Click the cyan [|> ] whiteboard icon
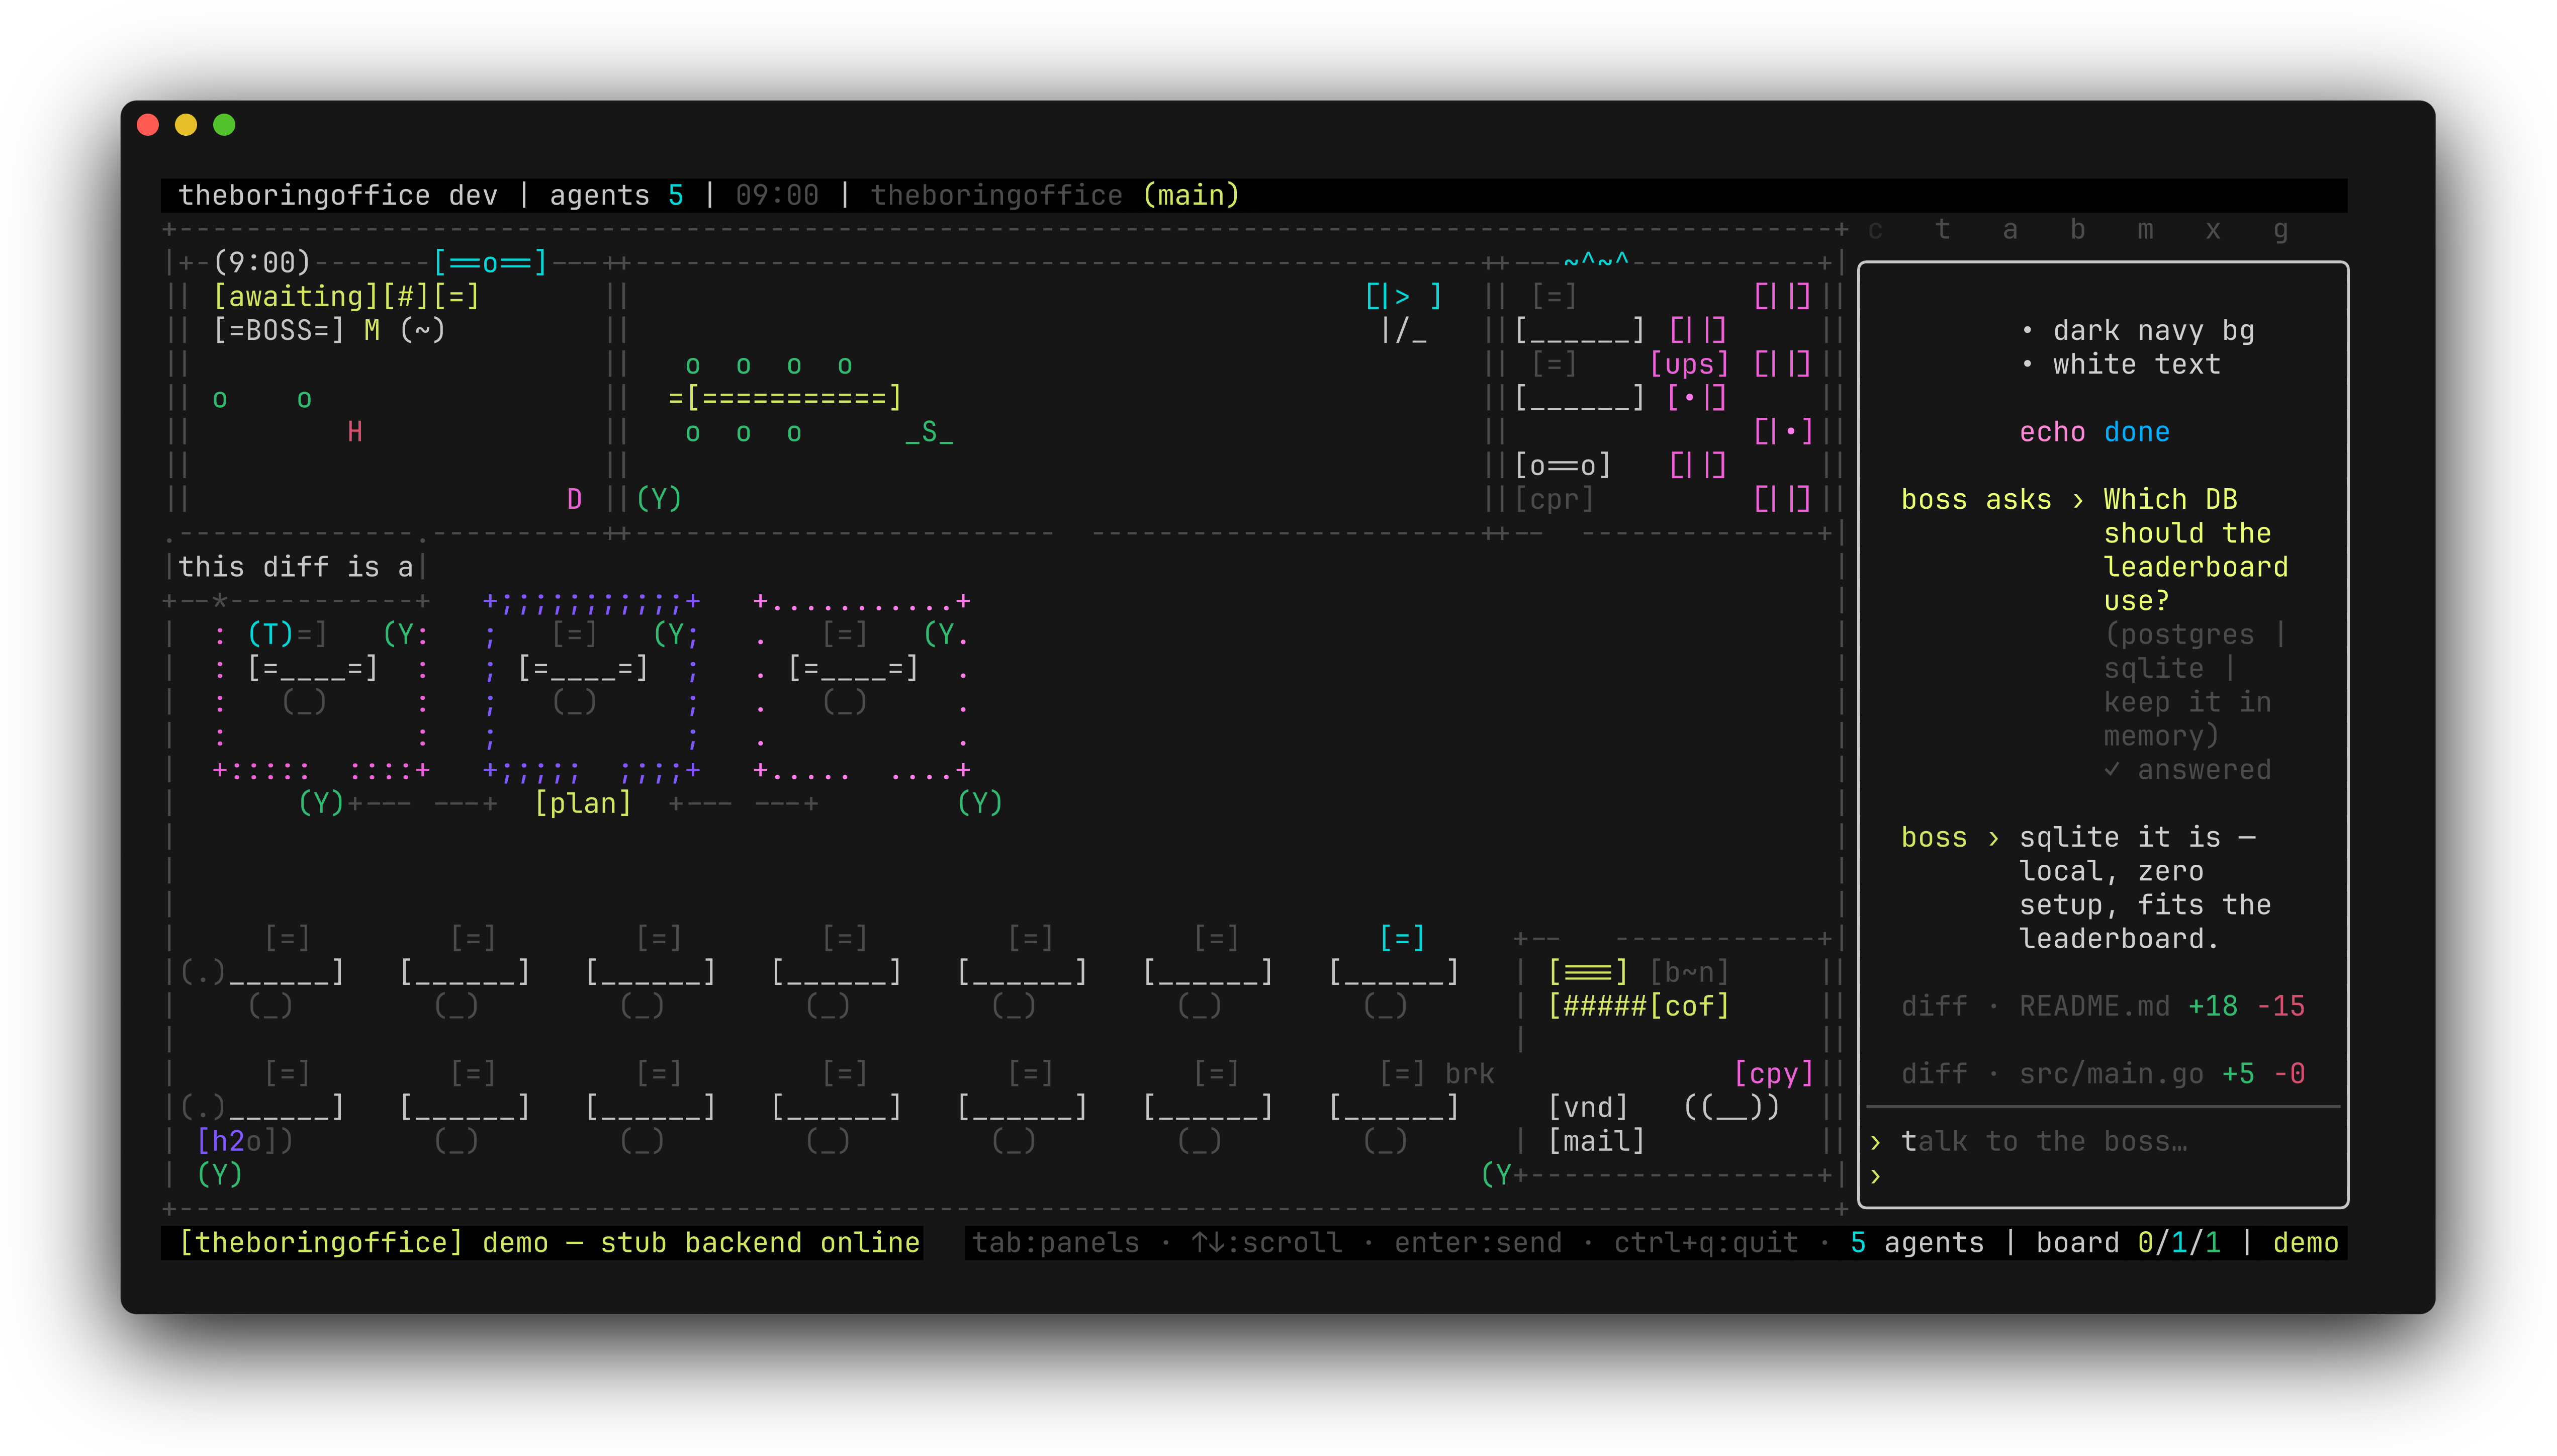Viewport: 2557px width, 1456px height. pyautogui.click(x=1403, y=296)
